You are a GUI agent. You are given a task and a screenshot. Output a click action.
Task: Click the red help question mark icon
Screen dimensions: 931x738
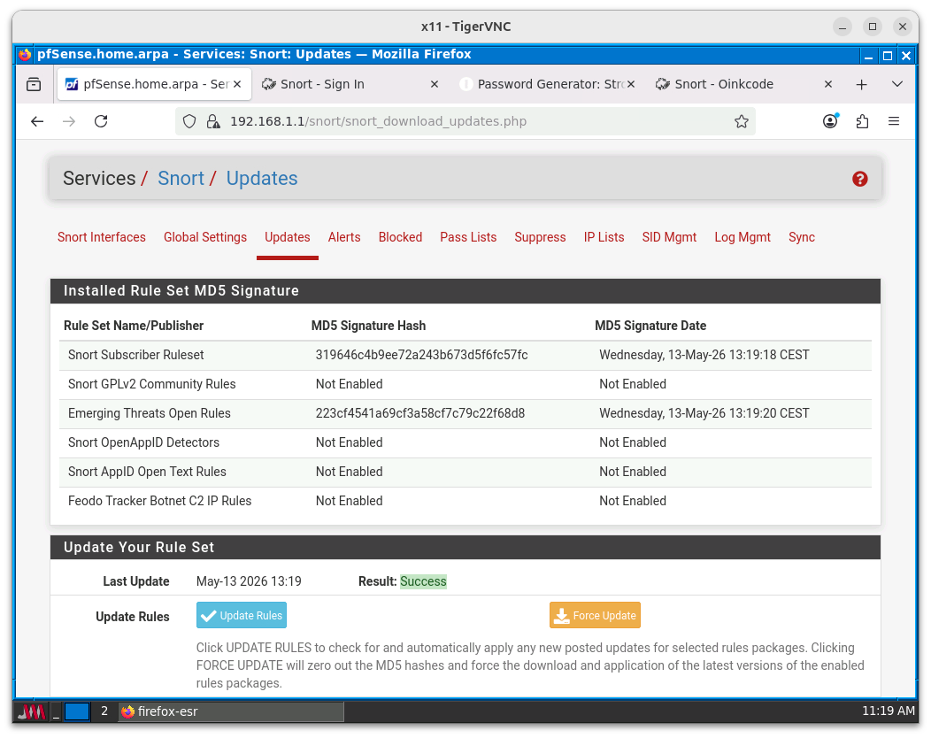click(x=859, y=179)
